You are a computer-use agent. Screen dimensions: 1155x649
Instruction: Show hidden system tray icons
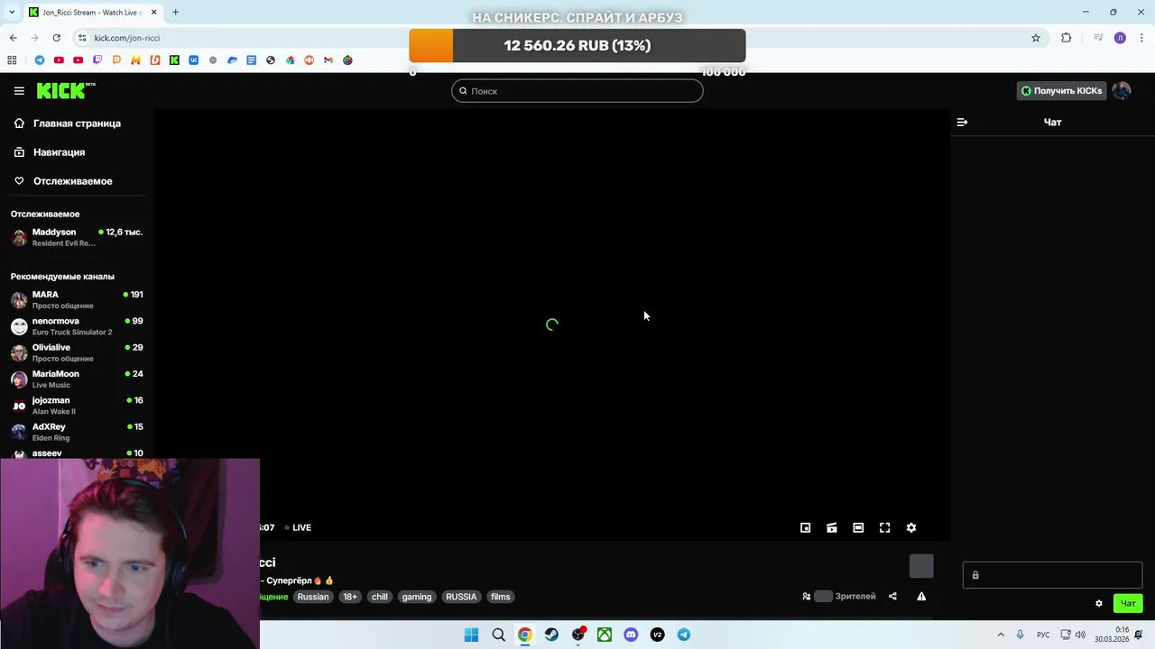(x=1001, y=635)
